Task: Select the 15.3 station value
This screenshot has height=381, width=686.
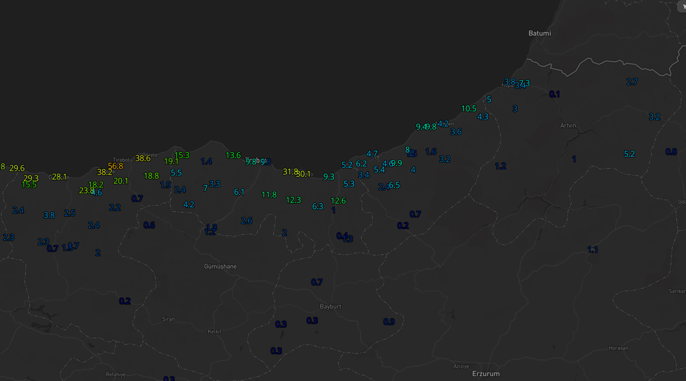Action: pyautogui.click(x=181, y=155)
